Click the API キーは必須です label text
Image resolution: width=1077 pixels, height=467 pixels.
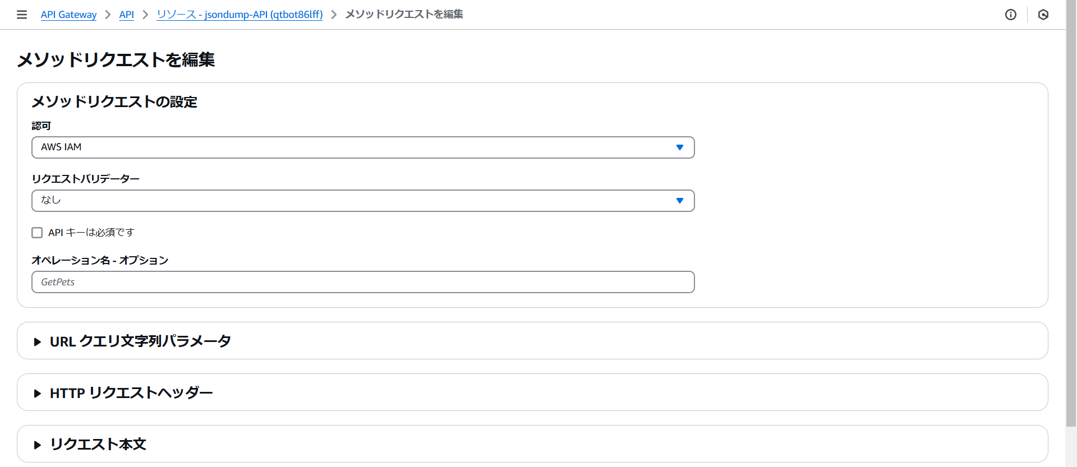click(91, 233)
